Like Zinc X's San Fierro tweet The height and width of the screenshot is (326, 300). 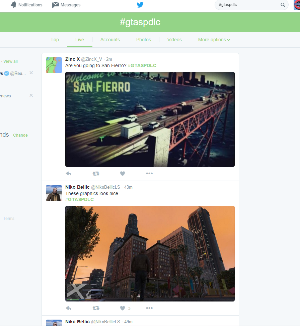[x=123, y=173]
